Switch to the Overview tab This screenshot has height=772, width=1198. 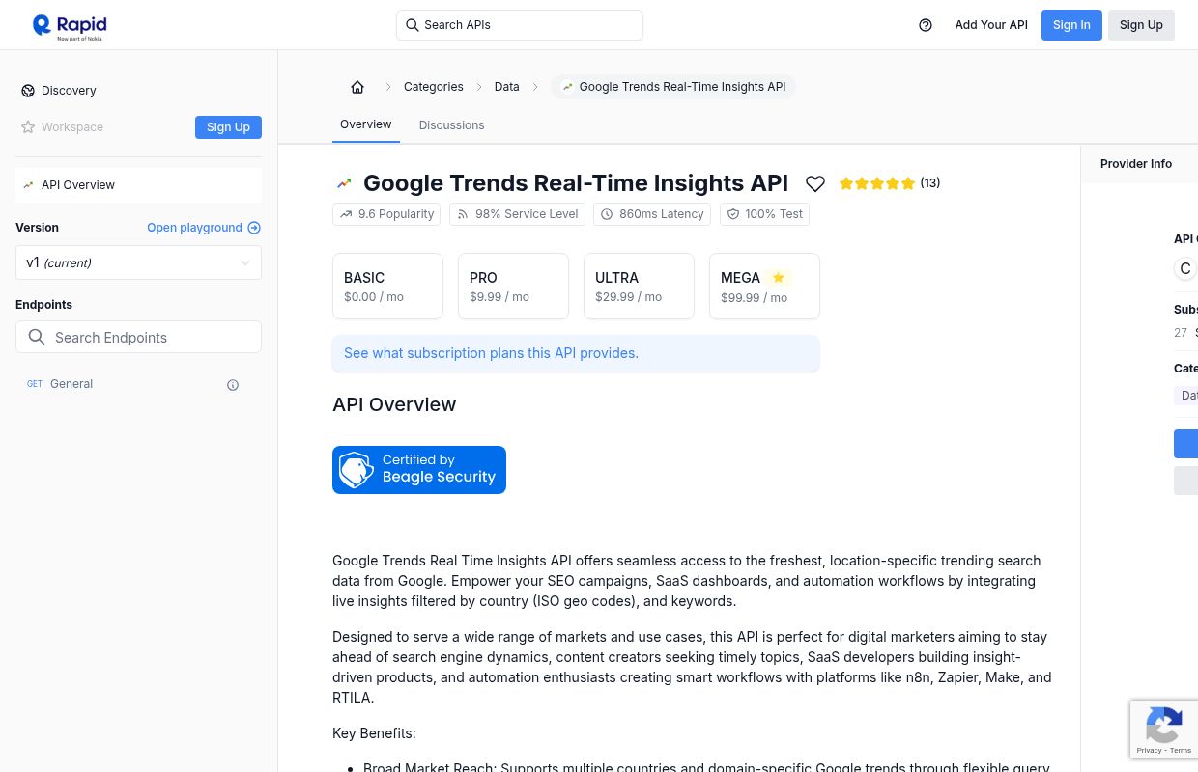click(x=365, y=124)
